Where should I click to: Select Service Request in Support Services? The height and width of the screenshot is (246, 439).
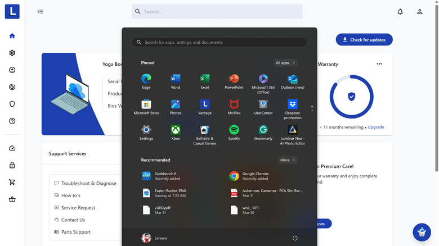point(78,208)
